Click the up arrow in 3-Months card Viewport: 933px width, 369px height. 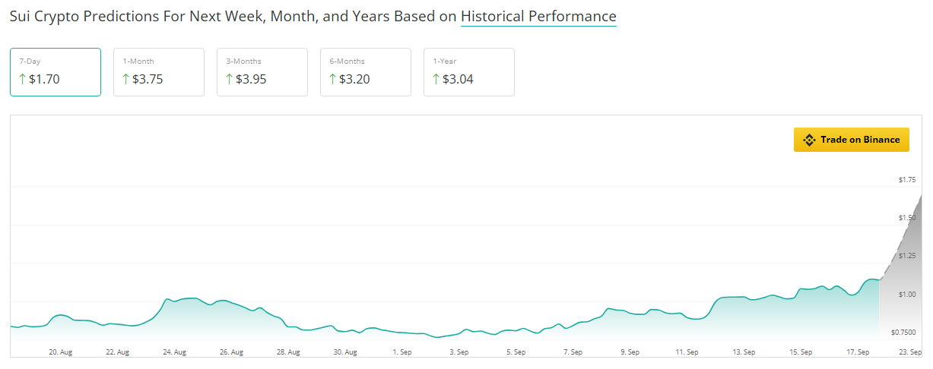coord(229,79)
